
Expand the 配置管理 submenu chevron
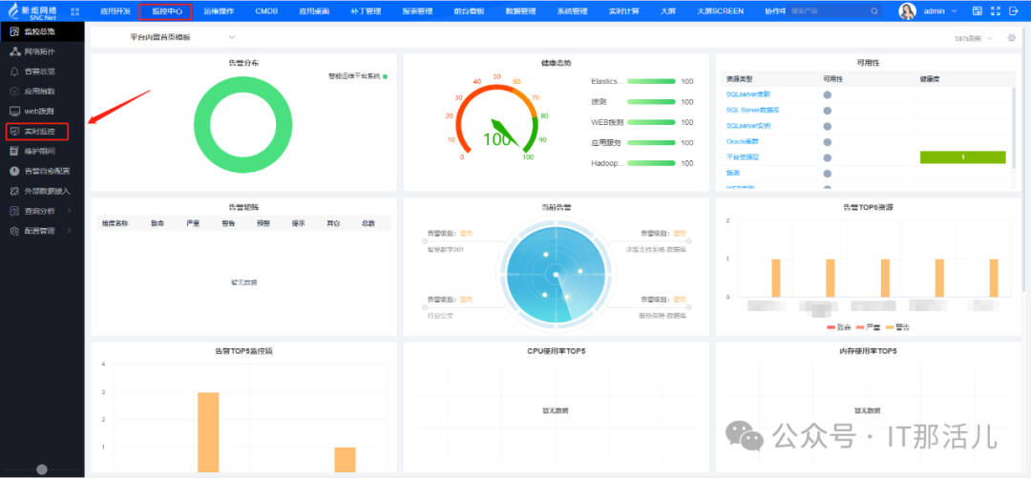click(70, 231)
